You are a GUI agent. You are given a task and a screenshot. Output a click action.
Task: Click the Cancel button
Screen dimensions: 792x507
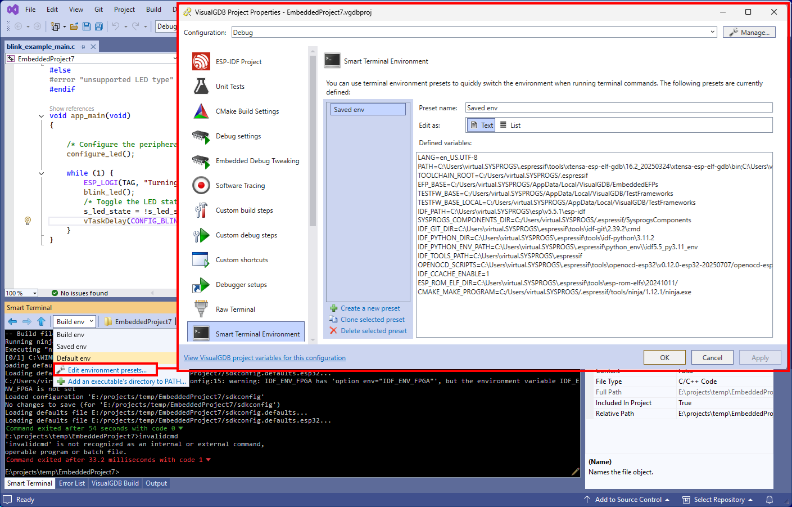click(x=712, y=357)
